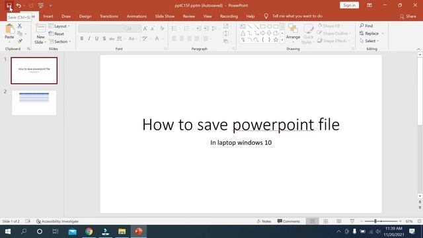Open Shape Outline dropdown

pyautogui.click(x=334, y=34)
